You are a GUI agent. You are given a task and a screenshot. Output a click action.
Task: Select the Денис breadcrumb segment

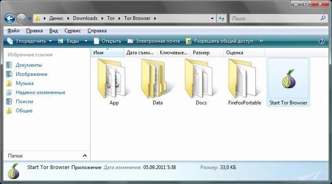point(56,18)
